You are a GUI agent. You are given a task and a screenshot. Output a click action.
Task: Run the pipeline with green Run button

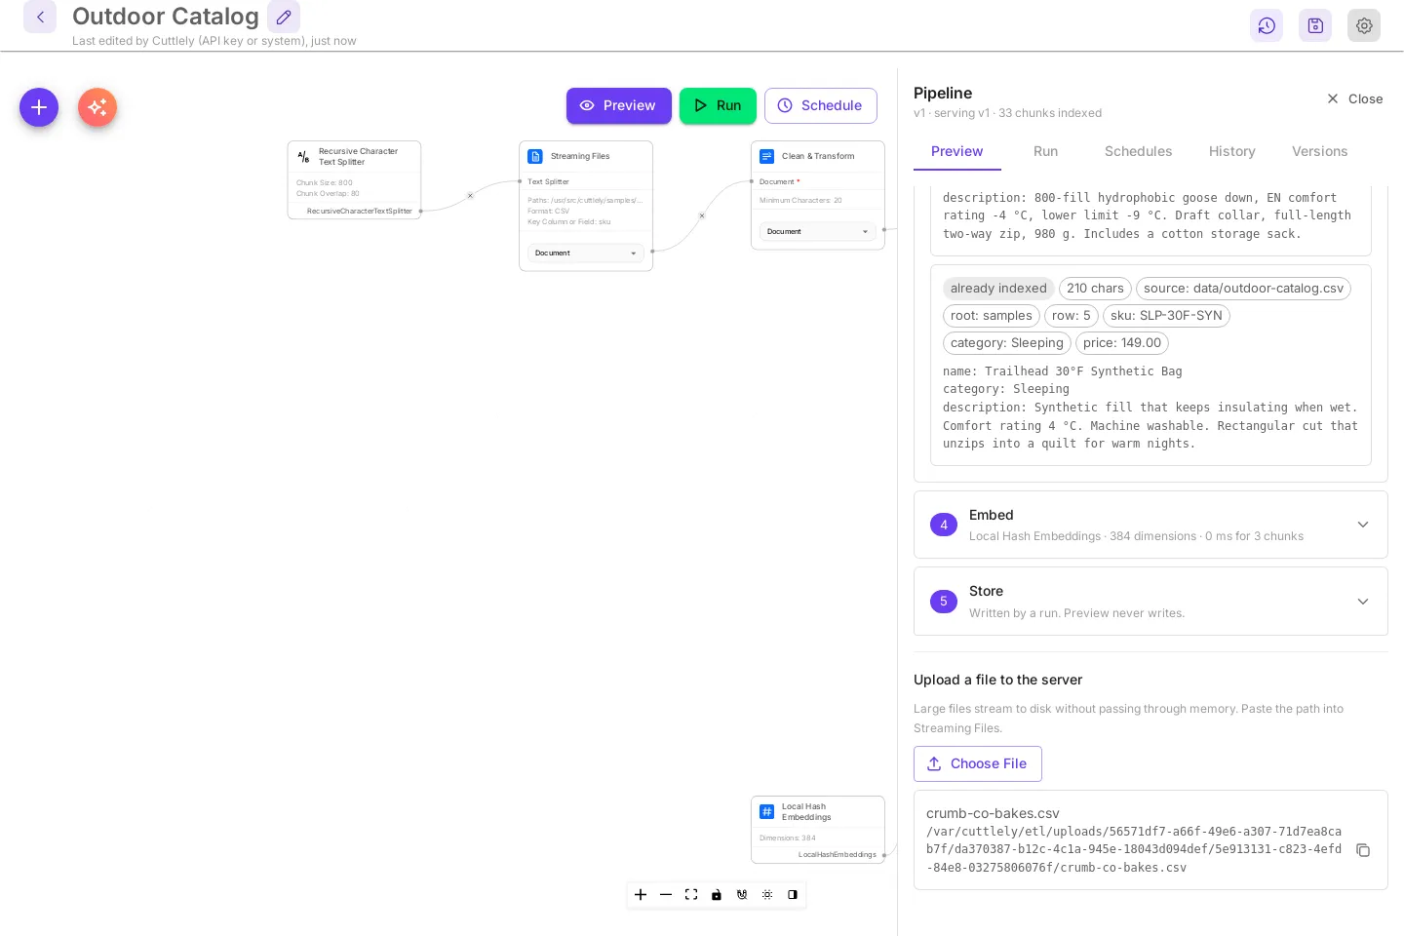tap(718, 105)
